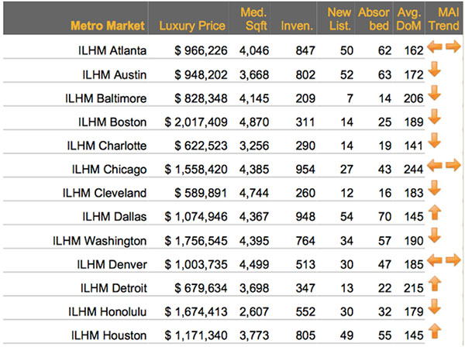Viewport: 465px width, 347px height.
Task: Select Honolulu's up trend arrow
Action: click(434, 307)
